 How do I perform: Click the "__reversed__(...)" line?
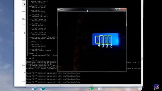[x=36, y=49]
